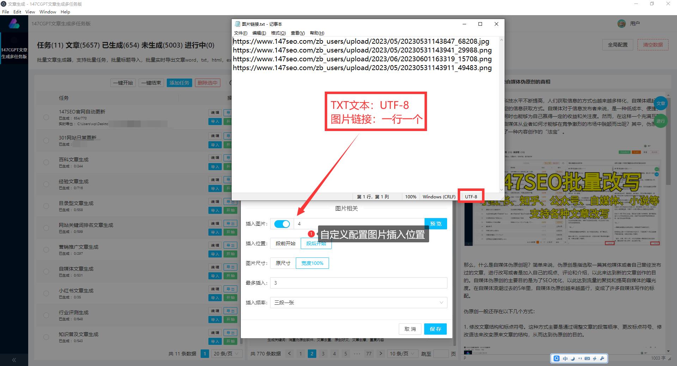Toggle IME moon half-width icon
677x366 pixels.
point(573,359)
